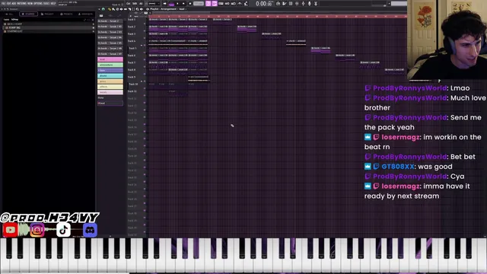Screen dimensions: 487x274
Task: Click the Playlist Arrangement title icon
Action: point(148,9)
